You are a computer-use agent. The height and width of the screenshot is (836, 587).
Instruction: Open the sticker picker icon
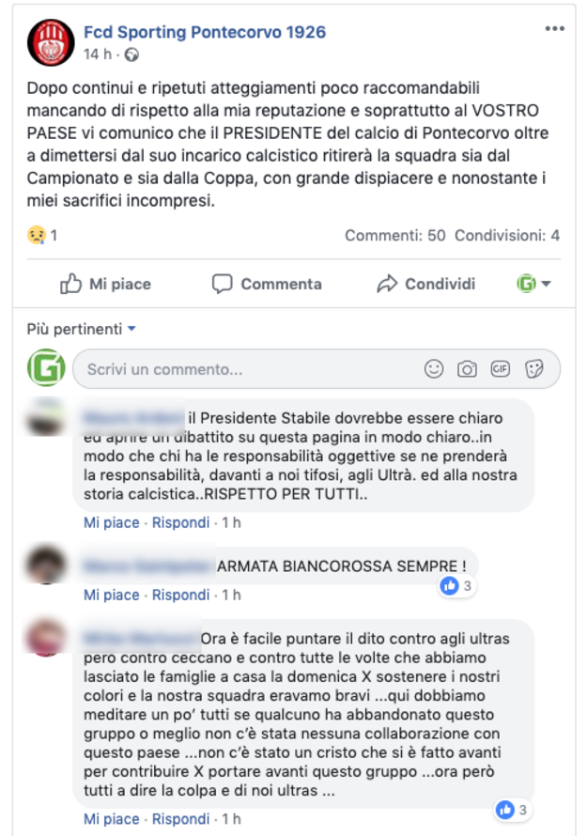click(533, 369)
